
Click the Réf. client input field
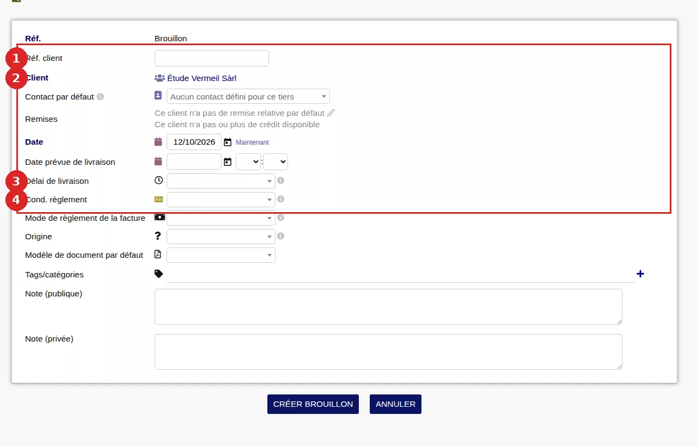pyautogui.click(x=212, y=58)
